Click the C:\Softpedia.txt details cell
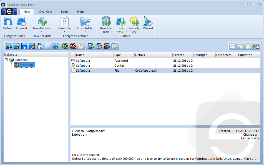 pos(146,71)
